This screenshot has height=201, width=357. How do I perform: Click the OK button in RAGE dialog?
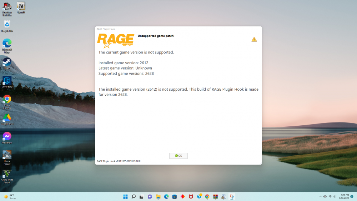178,156
